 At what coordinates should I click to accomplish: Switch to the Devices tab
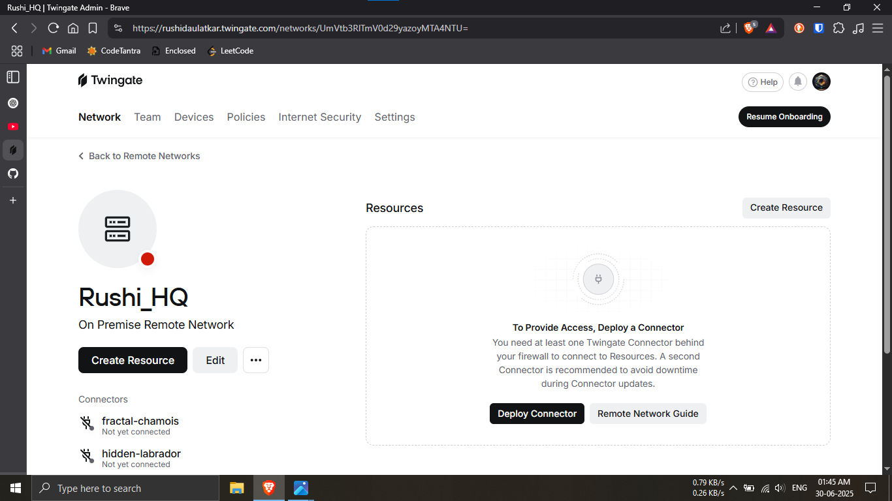[194, 117]
